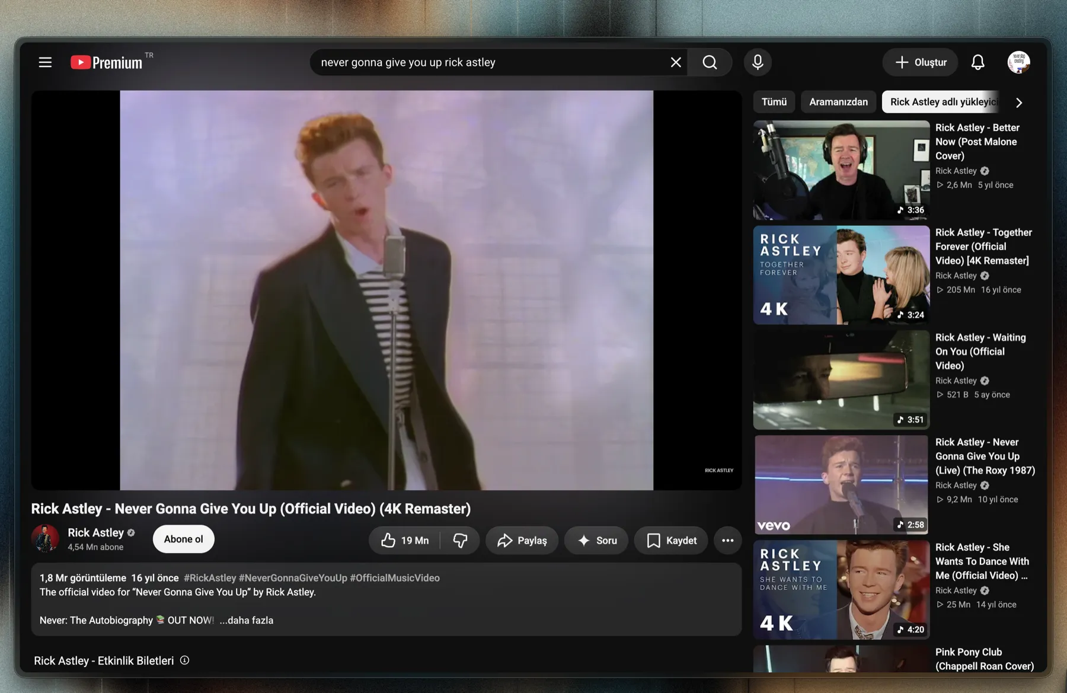Open the Rick Astley channel name link

coord(95,532)
